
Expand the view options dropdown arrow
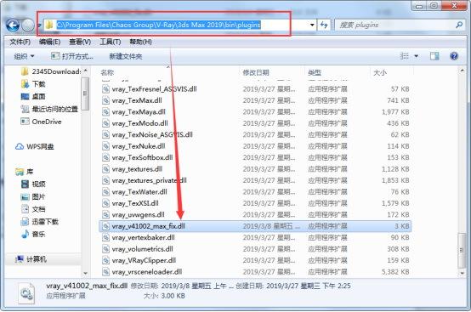tap(417, 56)
